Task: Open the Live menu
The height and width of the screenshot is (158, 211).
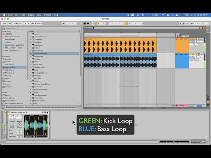Action: coord(10,15)
